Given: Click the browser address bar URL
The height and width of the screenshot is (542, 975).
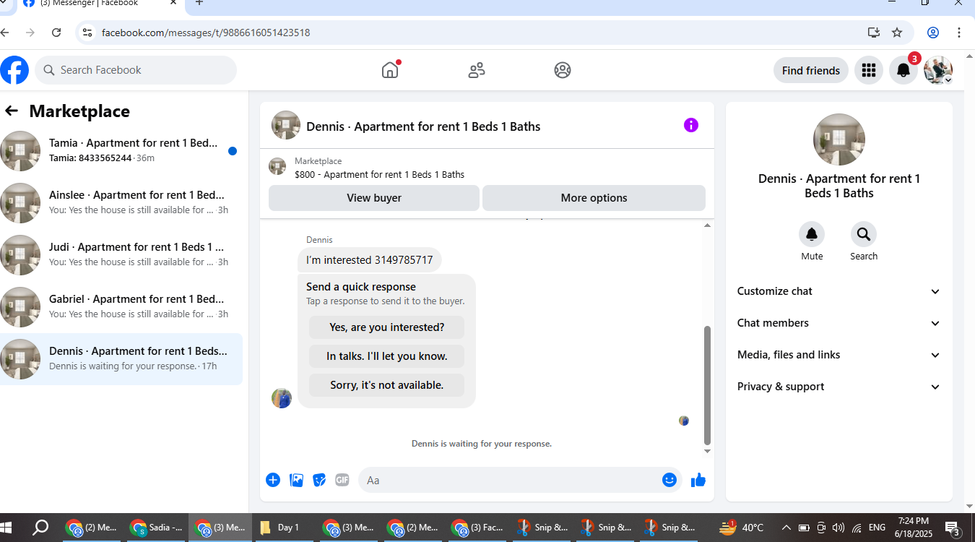Looking at the screenshot, I should (x=206, y=33).
